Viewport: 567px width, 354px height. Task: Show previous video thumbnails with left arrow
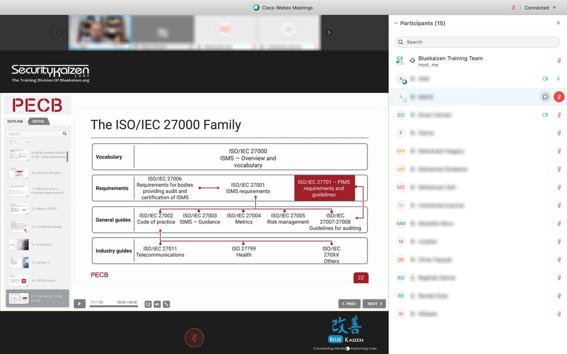59,33
